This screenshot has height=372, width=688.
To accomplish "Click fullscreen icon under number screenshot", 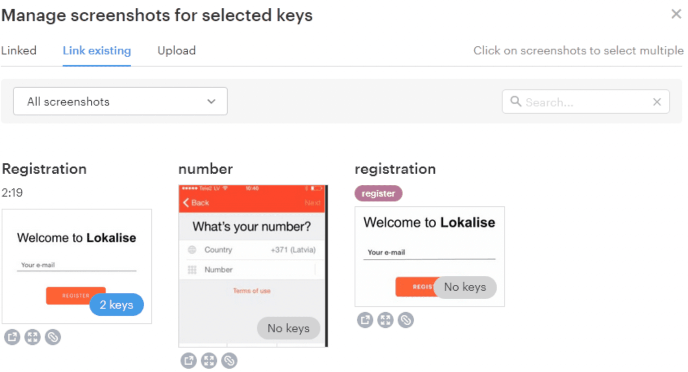I will (209, 361).
